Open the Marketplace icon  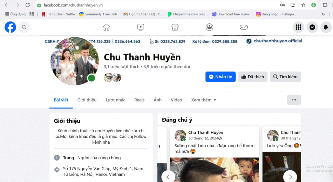[x=175, y=27]
